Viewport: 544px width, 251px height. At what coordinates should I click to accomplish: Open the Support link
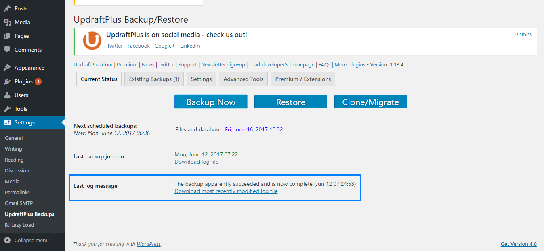tap(187, 64)
